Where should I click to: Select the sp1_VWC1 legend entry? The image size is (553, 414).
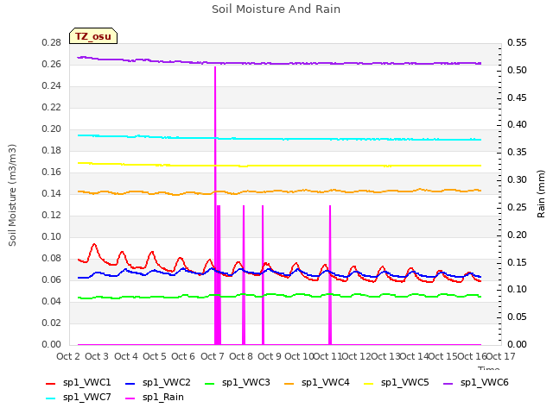click(x=79, y=382)
